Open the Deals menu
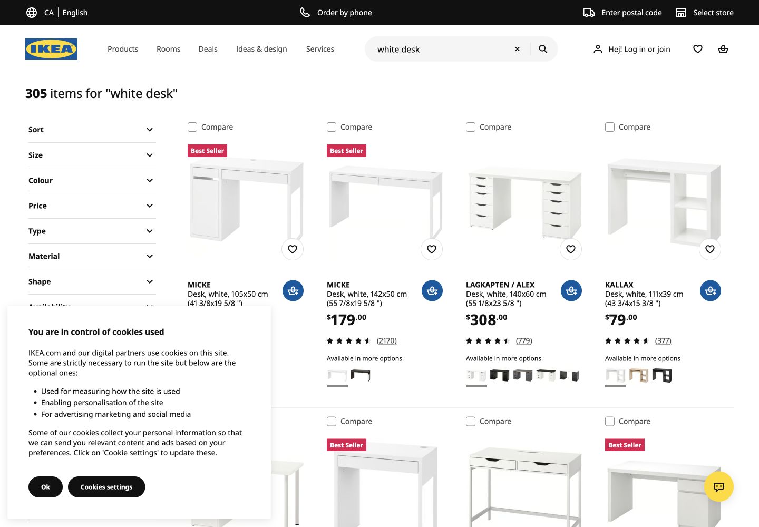 (x=208, y=49)
